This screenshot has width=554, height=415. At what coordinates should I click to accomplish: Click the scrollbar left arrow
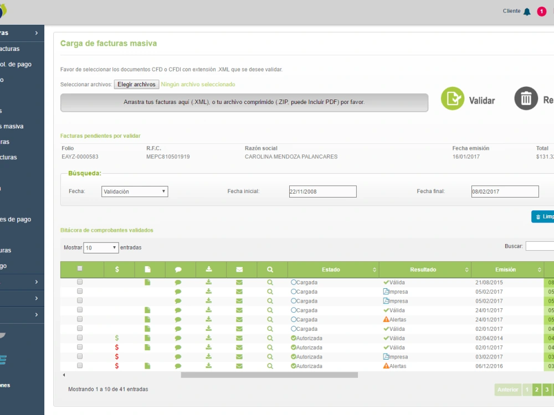64,375
